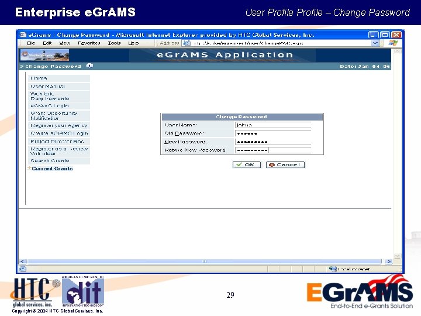Image resolution: width=421 pixels, height=316 pixels.
Task: Go to eGrAMS Login sidebar link
Action: pos(59,106)
